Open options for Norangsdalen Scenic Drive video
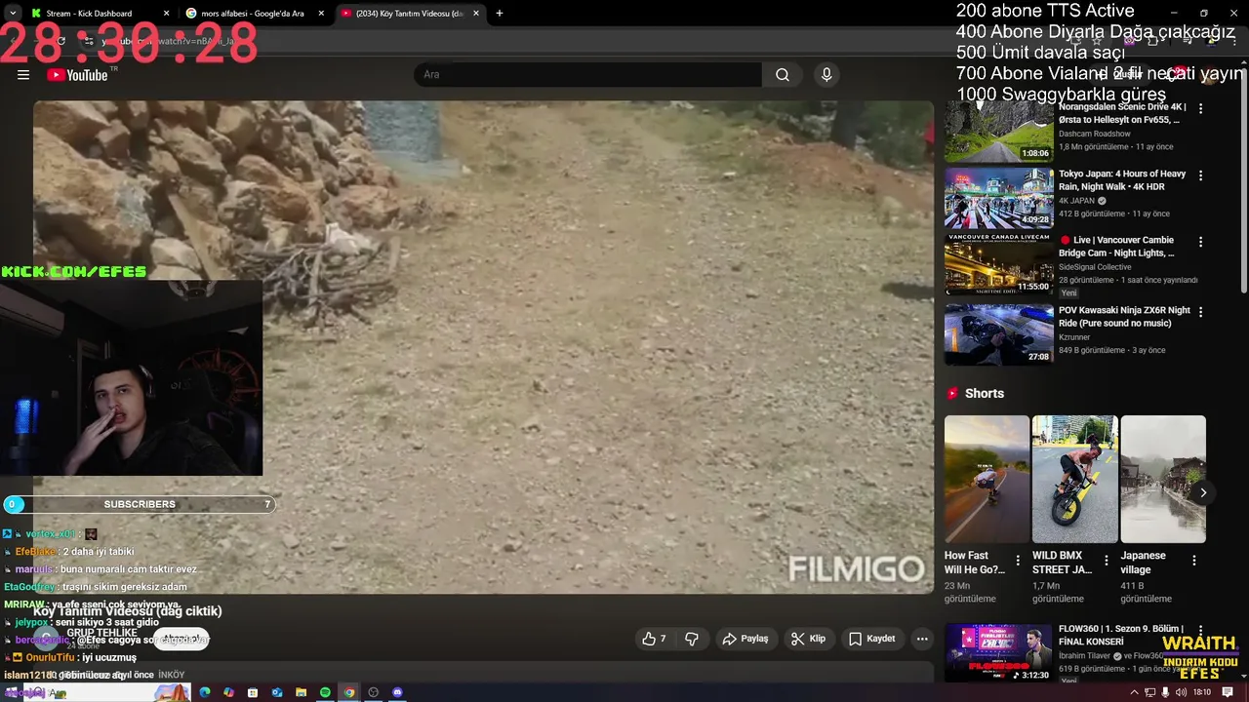Viewport: 1249px width, 702px height. coord(1201,109)
